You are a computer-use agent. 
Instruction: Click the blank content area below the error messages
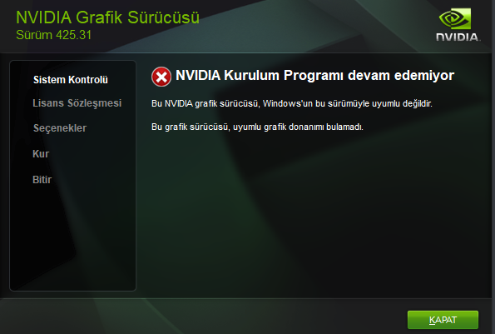coord(315,215)
